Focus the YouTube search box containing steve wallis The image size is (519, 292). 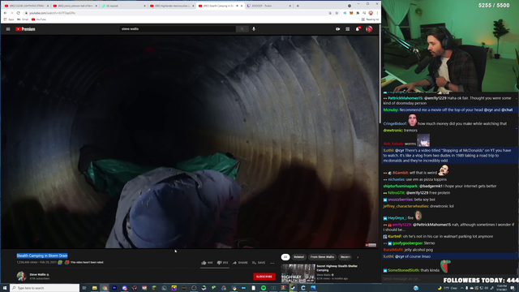click(178, 29)
